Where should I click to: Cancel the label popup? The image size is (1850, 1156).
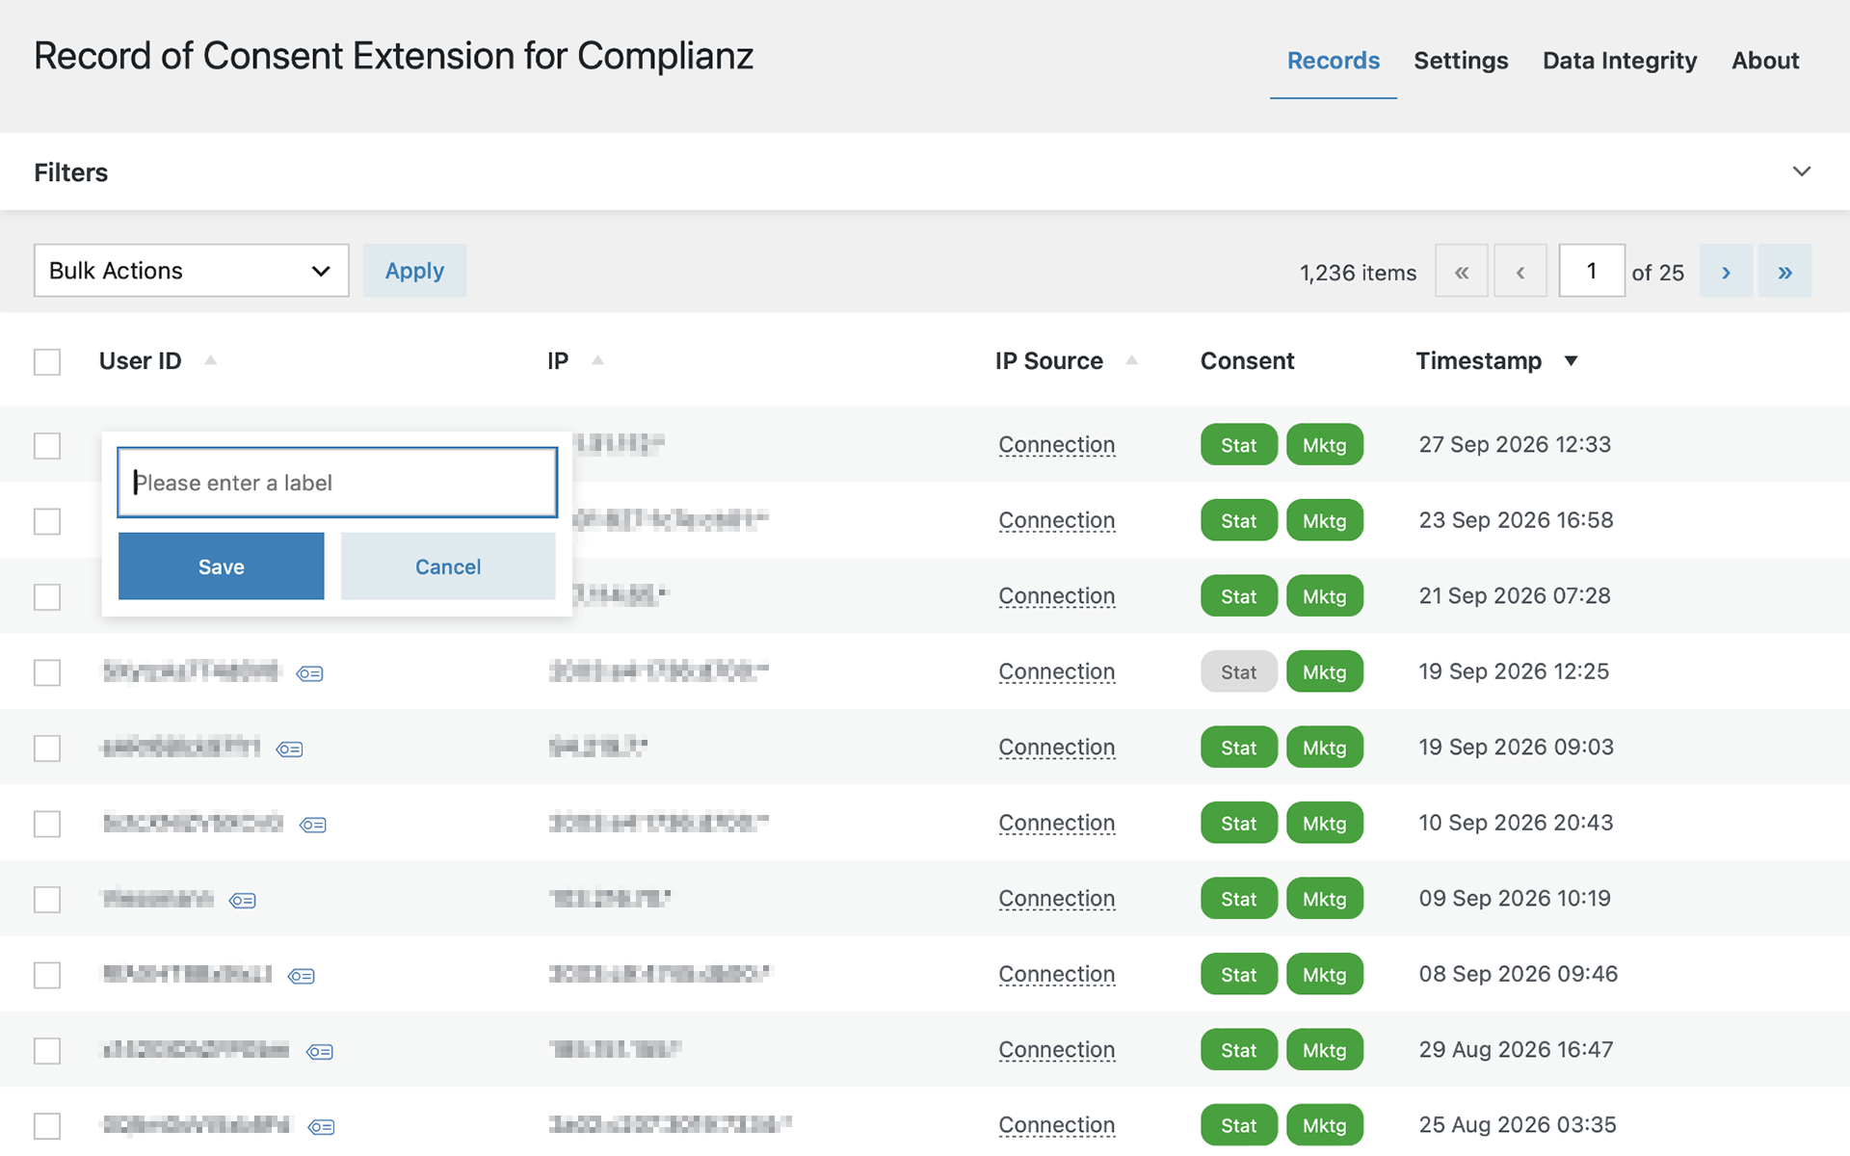[x=448, y=566]
